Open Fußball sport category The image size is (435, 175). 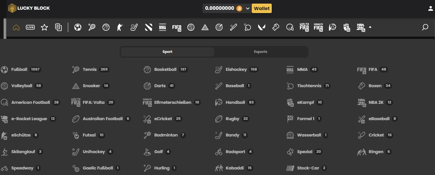tap(20, 70)
